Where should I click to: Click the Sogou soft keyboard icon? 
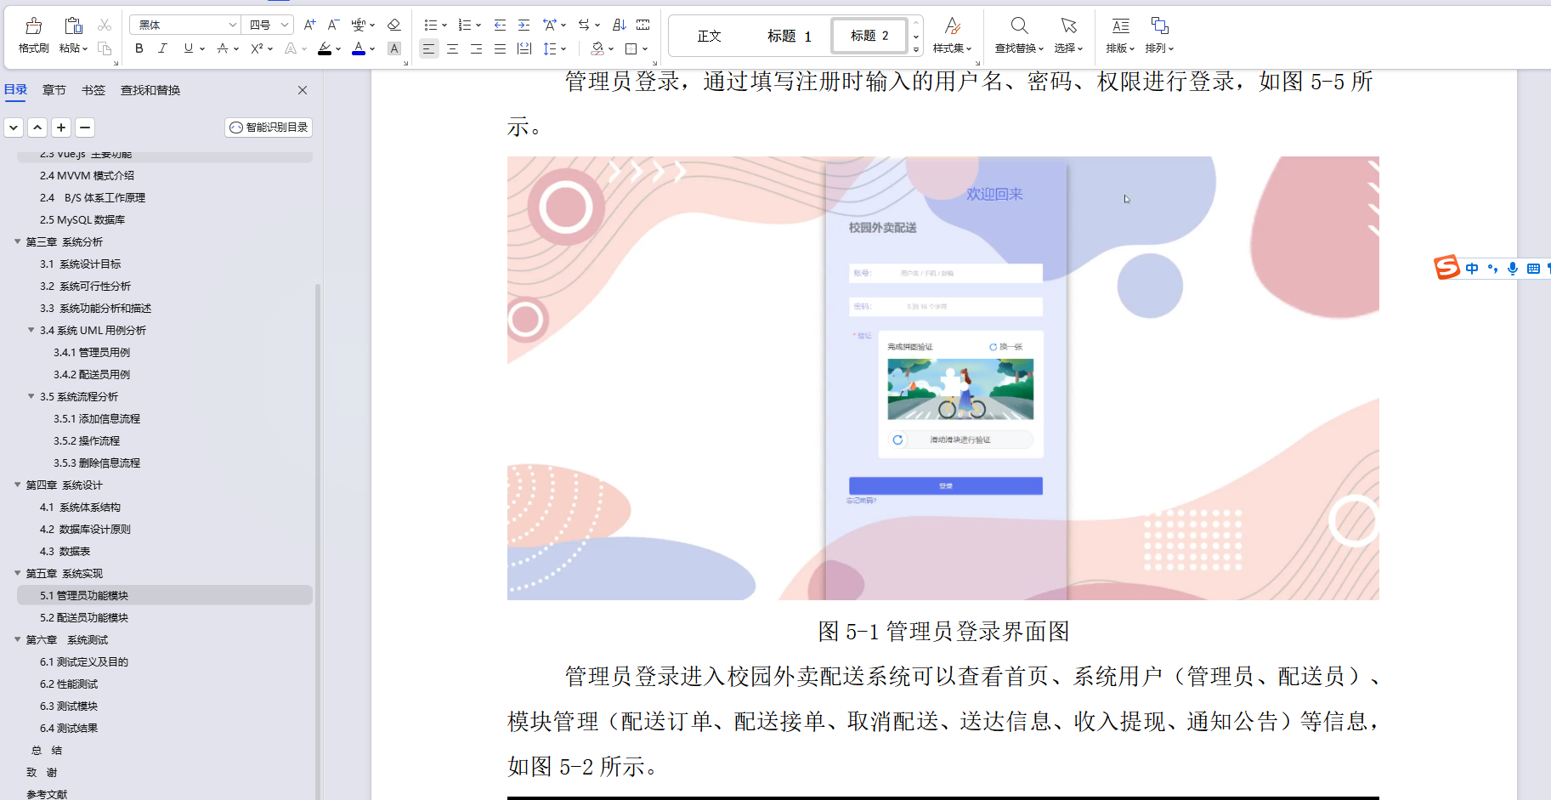click(x=1533, y=269)
